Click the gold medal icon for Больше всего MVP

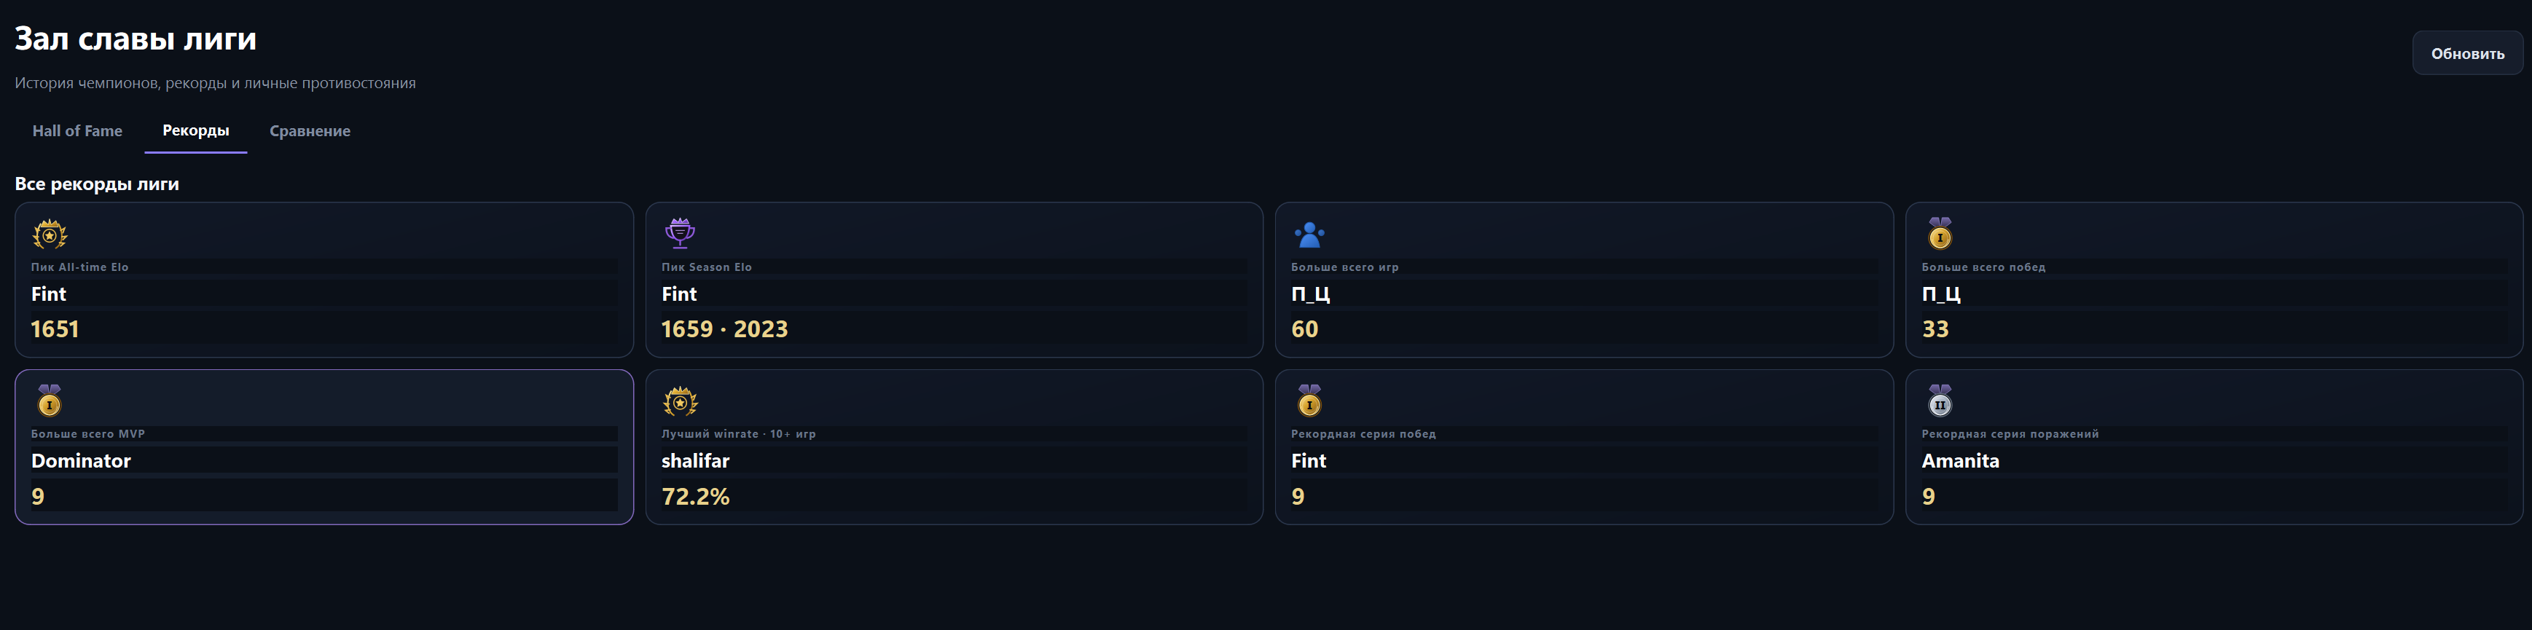(x=49, y=401)
